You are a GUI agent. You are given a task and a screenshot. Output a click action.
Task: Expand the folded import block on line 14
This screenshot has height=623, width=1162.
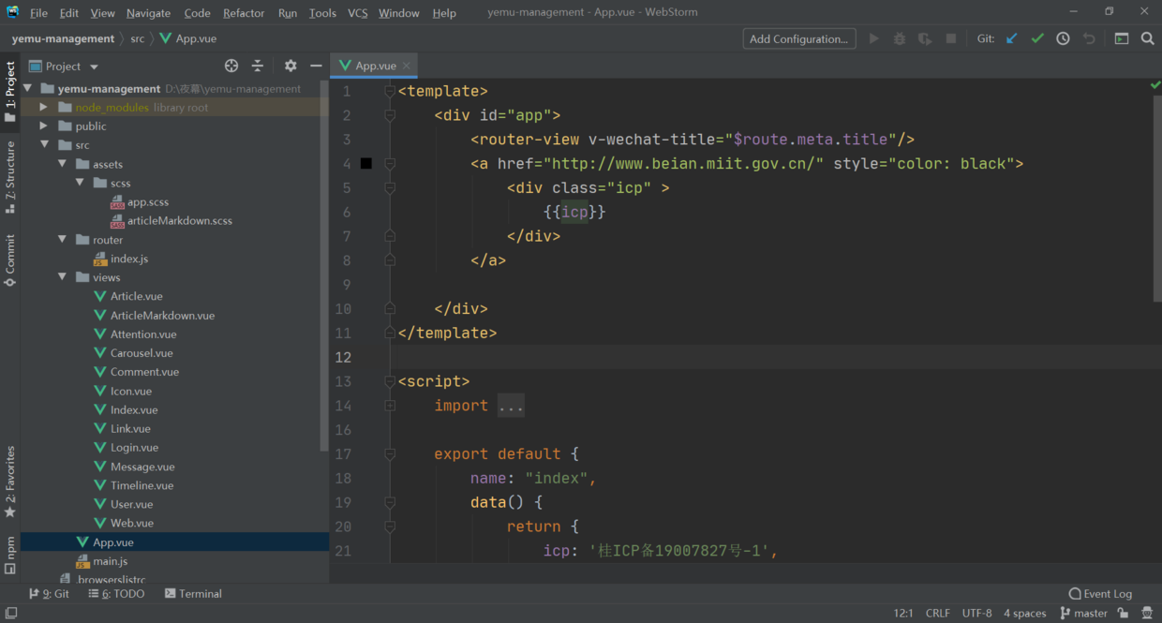click(x=390, y=406)
